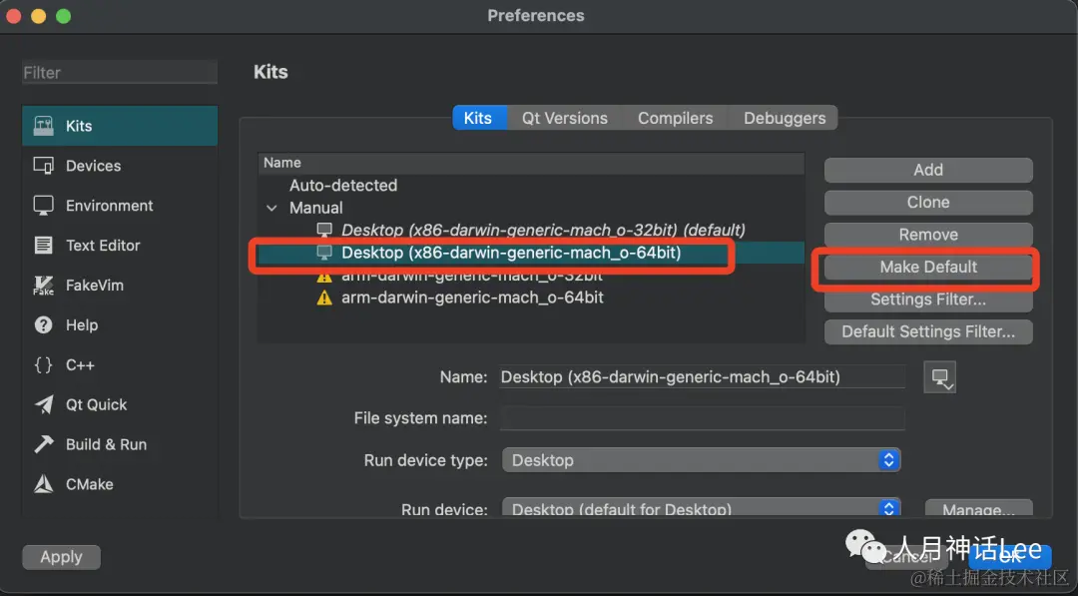Select the Devices icon in sidebar

[x=43, y=166]
